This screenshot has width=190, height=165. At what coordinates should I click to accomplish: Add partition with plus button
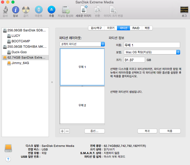click(x=62, y=131)
